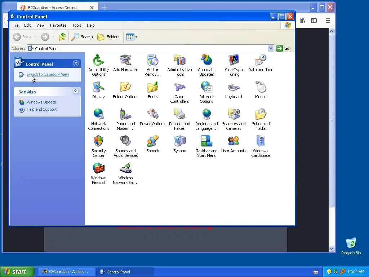Screen dimensions: 369x277
Task: Click the Up folder toolbar button
Action: pyautogui.click(x=62, y=37)
